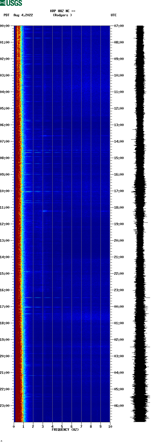Viewport: 152px width, 444px height.
Task: Click the FREQUENCY (HZ) axis label
Action: click(65, 430)
